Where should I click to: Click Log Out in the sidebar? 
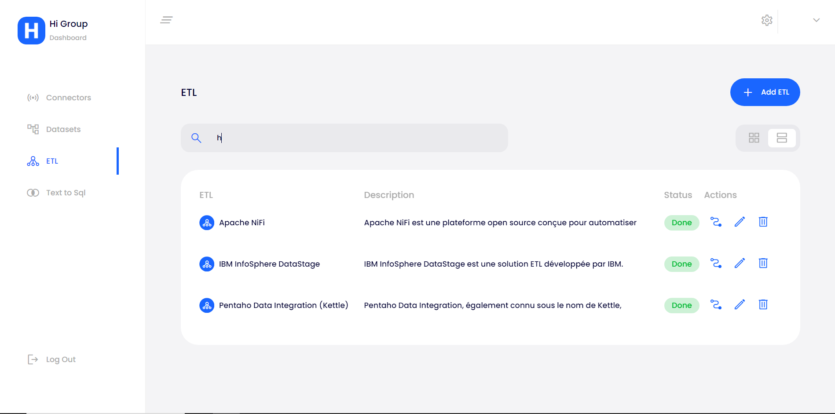tap(51, 359)
